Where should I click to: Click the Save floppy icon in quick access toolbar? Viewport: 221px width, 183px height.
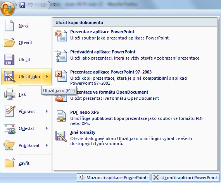point(22,5)
